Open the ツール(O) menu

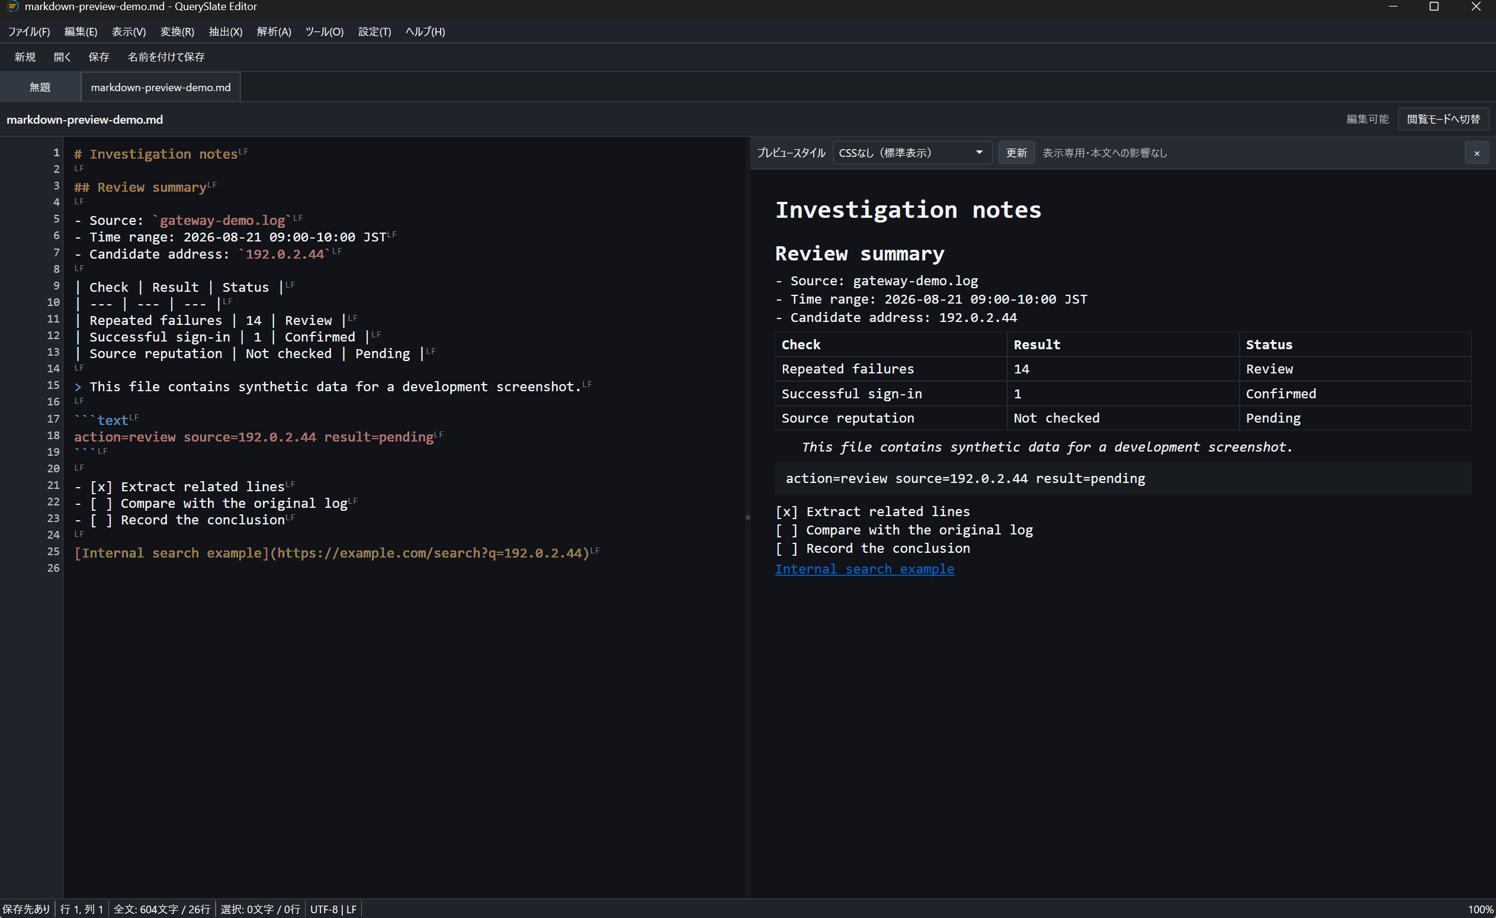click(x=325, y=31)
